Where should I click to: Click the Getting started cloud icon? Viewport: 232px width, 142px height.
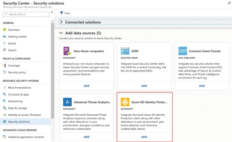pyautogui.click(x=4, y=36)
